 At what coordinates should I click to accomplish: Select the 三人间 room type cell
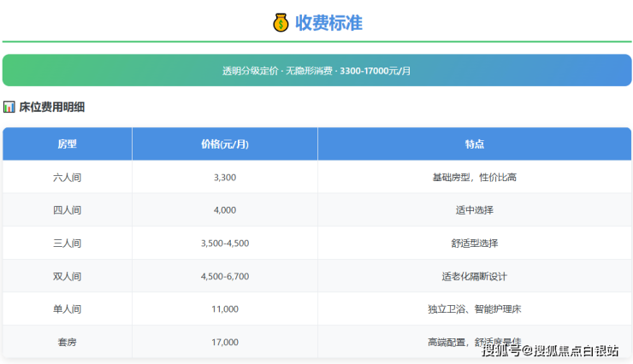[67, 243]
